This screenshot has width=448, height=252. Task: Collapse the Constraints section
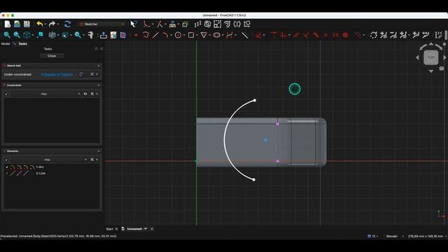(99, 85)
